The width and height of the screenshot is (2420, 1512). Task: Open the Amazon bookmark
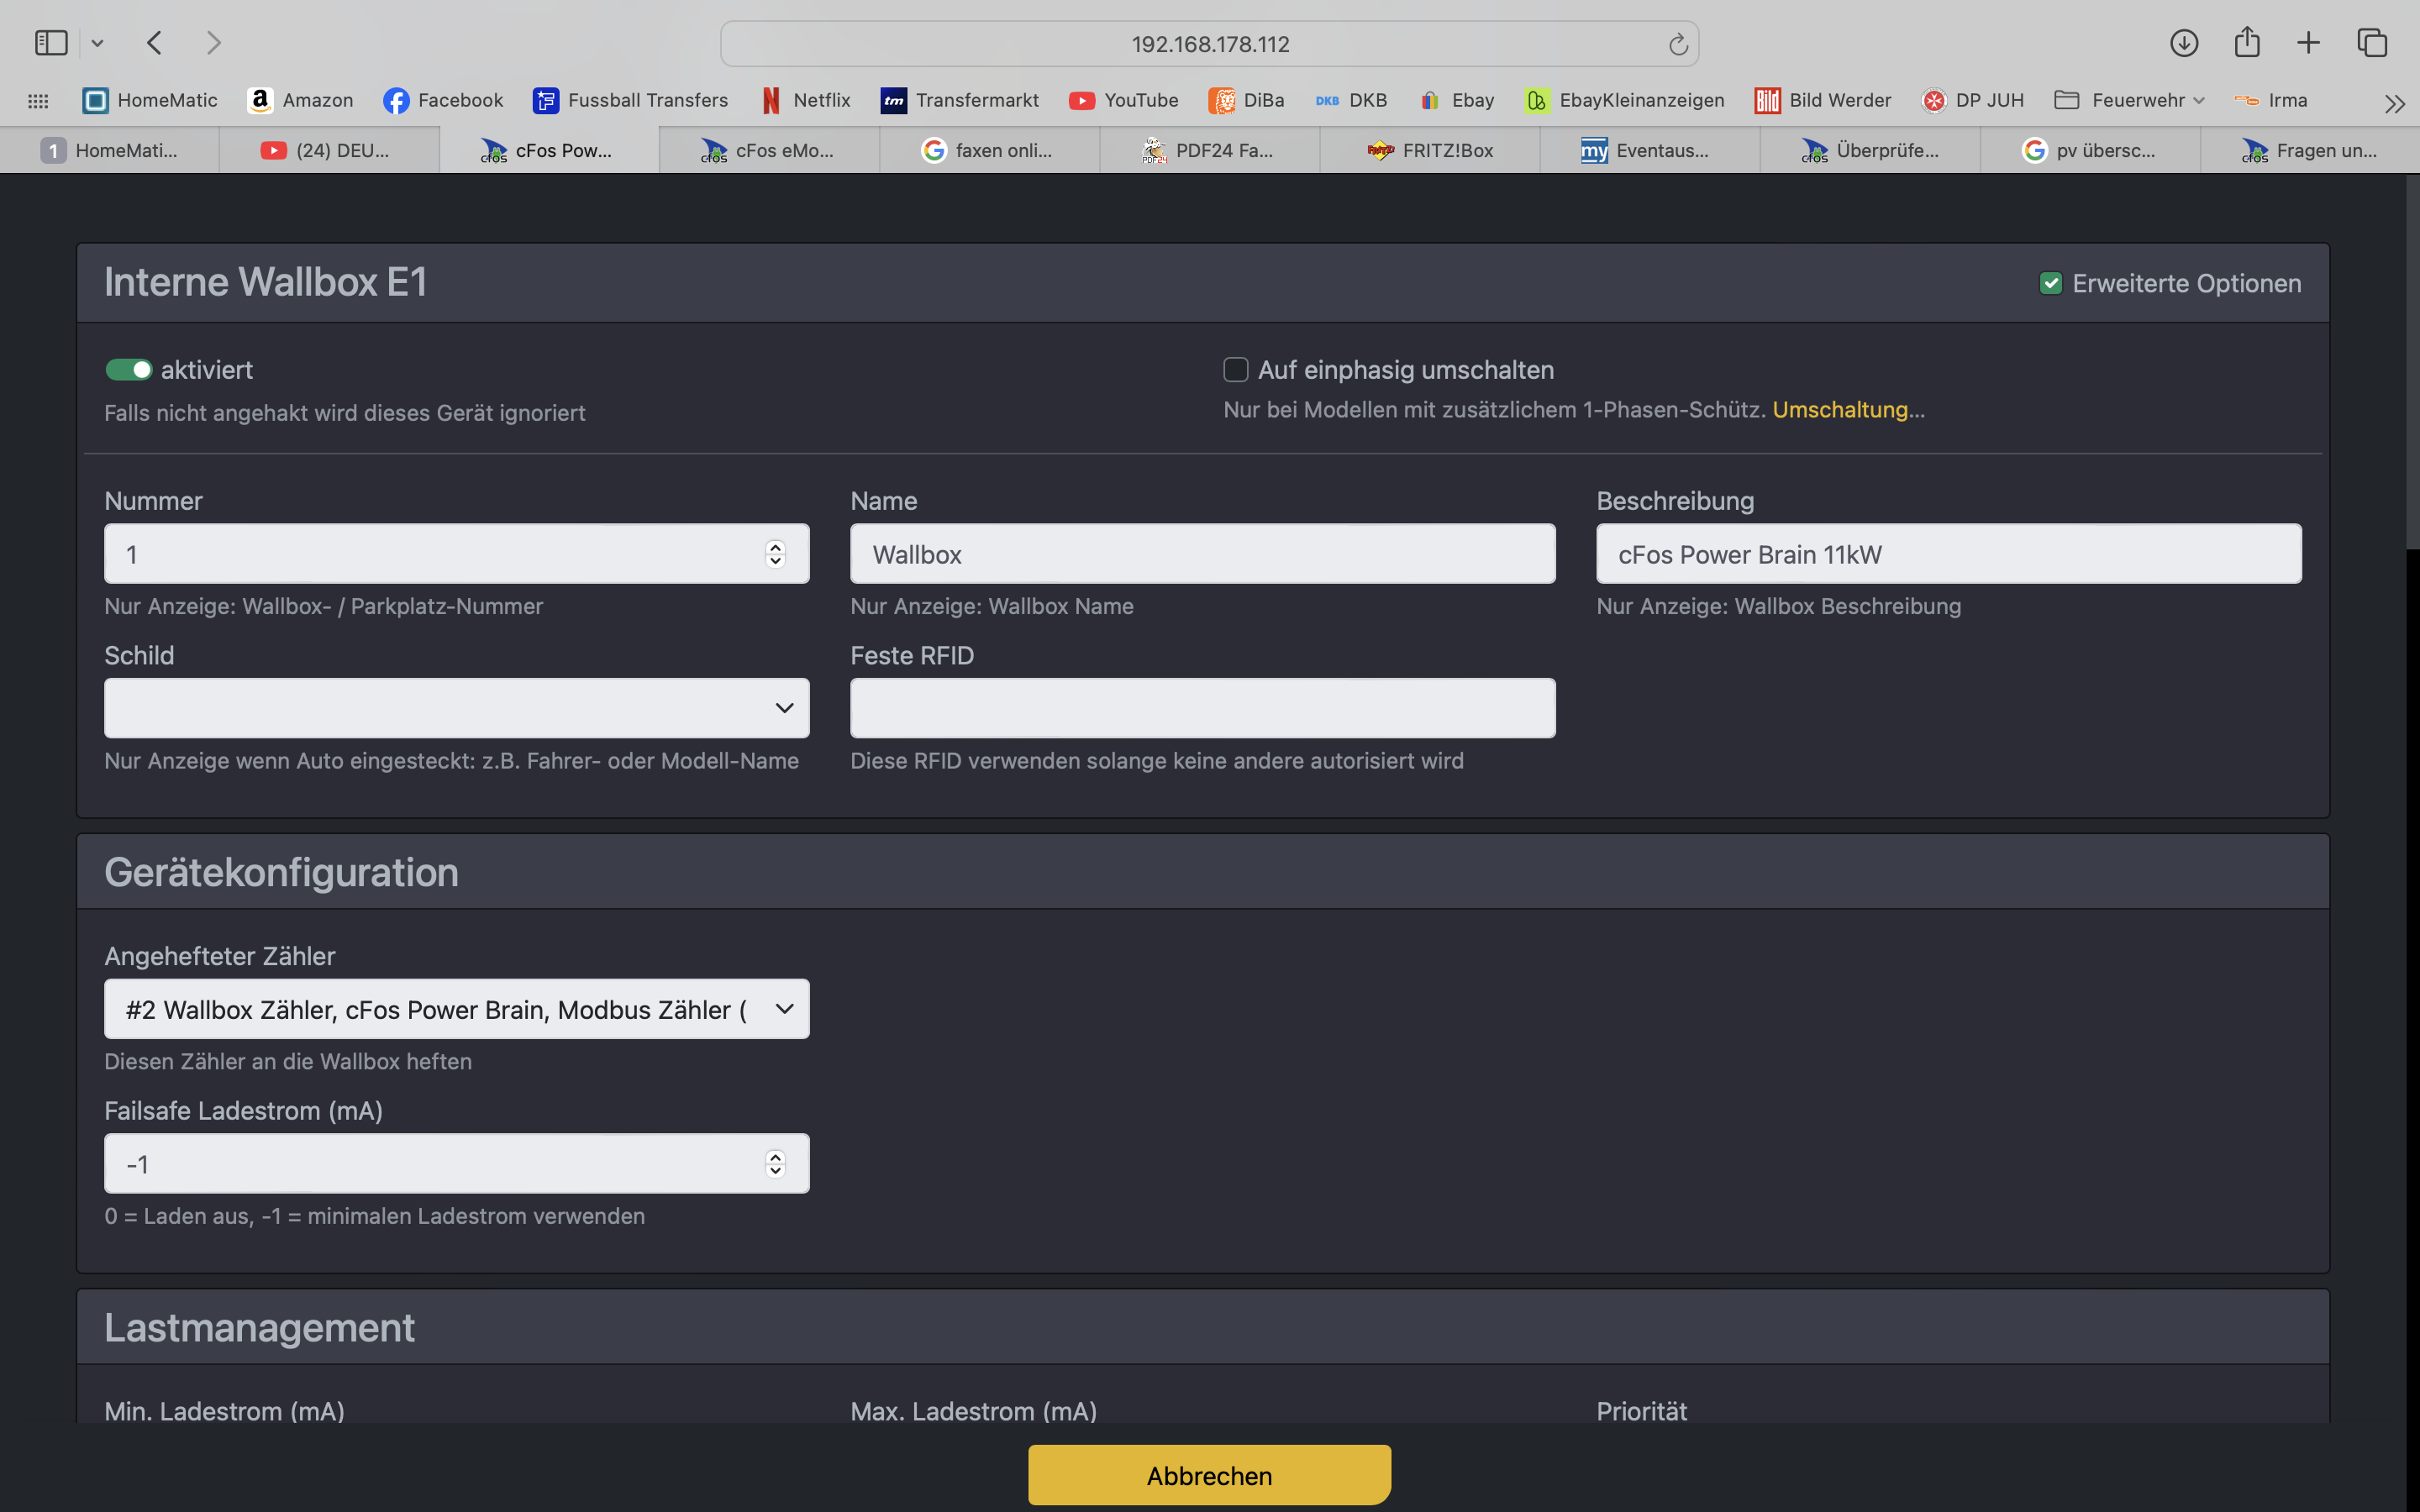pos(301,100)
